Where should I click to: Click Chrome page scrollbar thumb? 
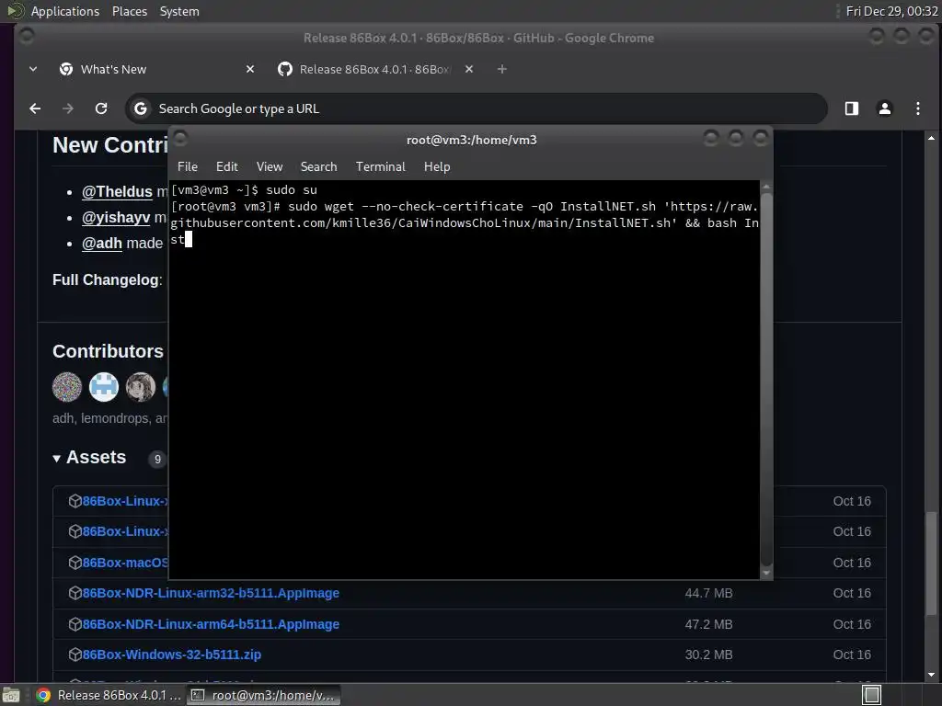(x=931, y=564)
